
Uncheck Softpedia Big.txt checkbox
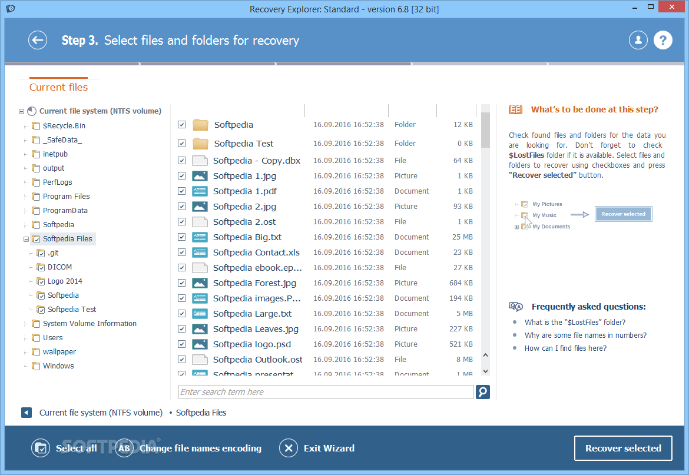[181, 237]
